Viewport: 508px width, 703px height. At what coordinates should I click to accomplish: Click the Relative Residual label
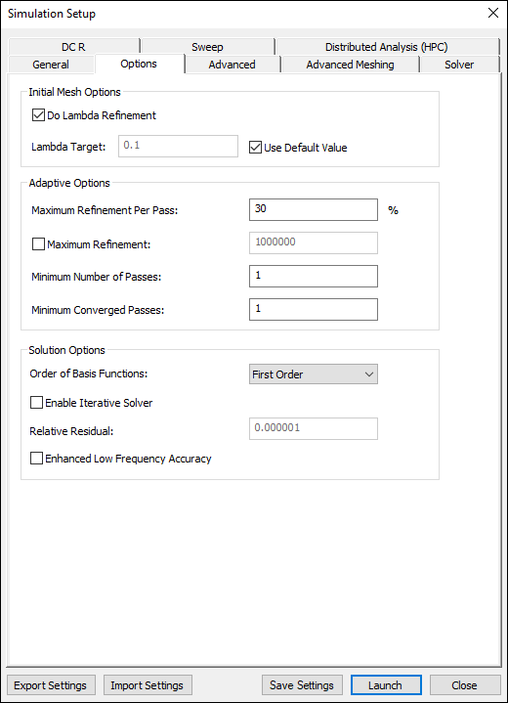pos(71,431)
